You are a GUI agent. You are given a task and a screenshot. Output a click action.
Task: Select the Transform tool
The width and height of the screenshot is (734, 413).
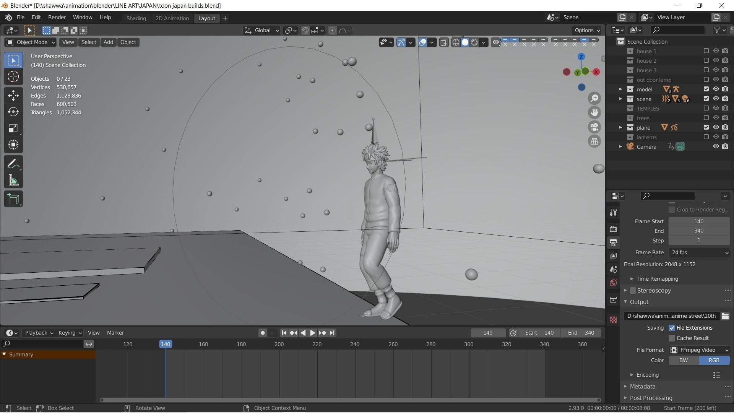(13, 145)
